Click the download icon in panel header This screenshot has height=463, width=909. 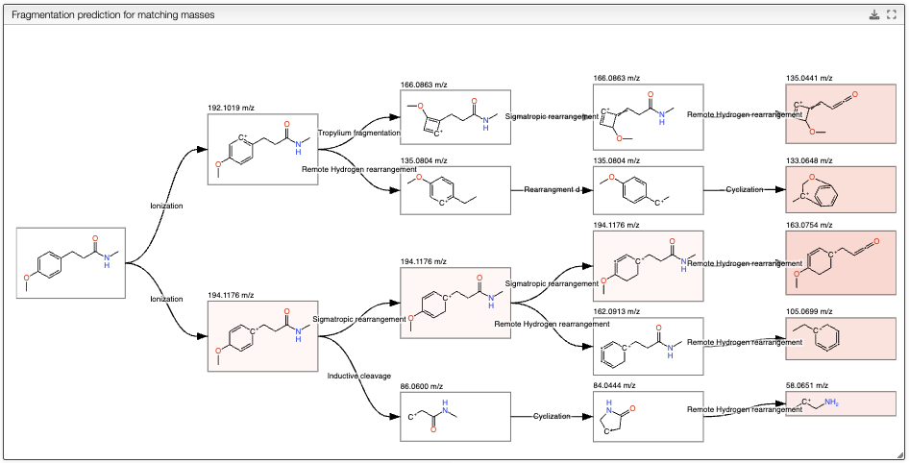pos(874,15)
